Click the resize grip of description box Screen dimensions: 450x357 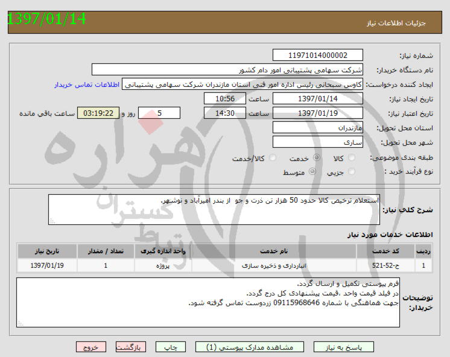point(52,221)
